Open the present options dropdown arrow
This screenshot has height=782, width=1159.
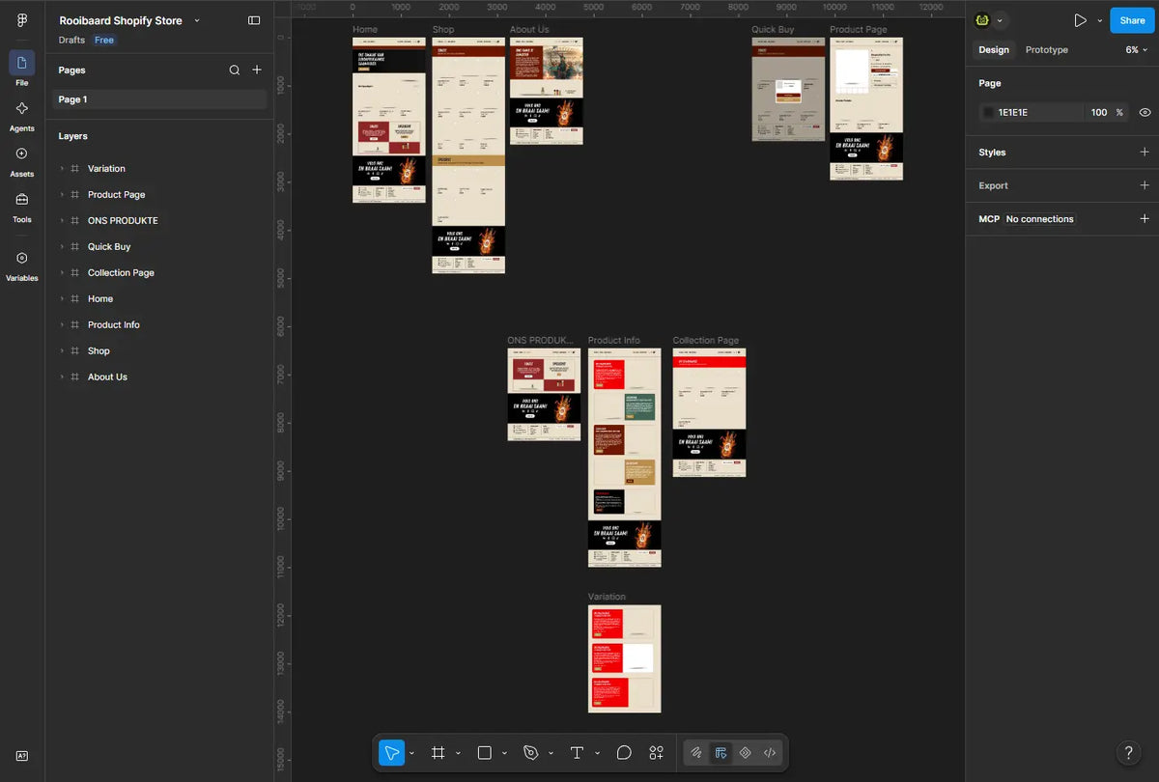1099,20
